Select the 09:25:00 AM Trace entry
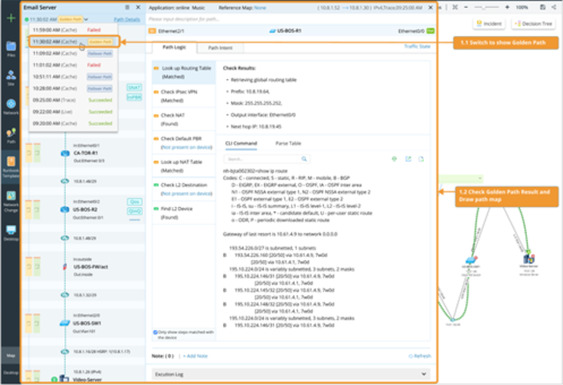The height and width of the screenshot is (385, 563). click(x=73, y=100)
